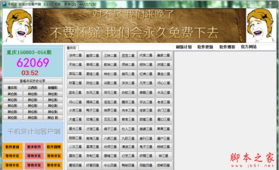Select the 重庆彩 lottery button in left panel

13,88
